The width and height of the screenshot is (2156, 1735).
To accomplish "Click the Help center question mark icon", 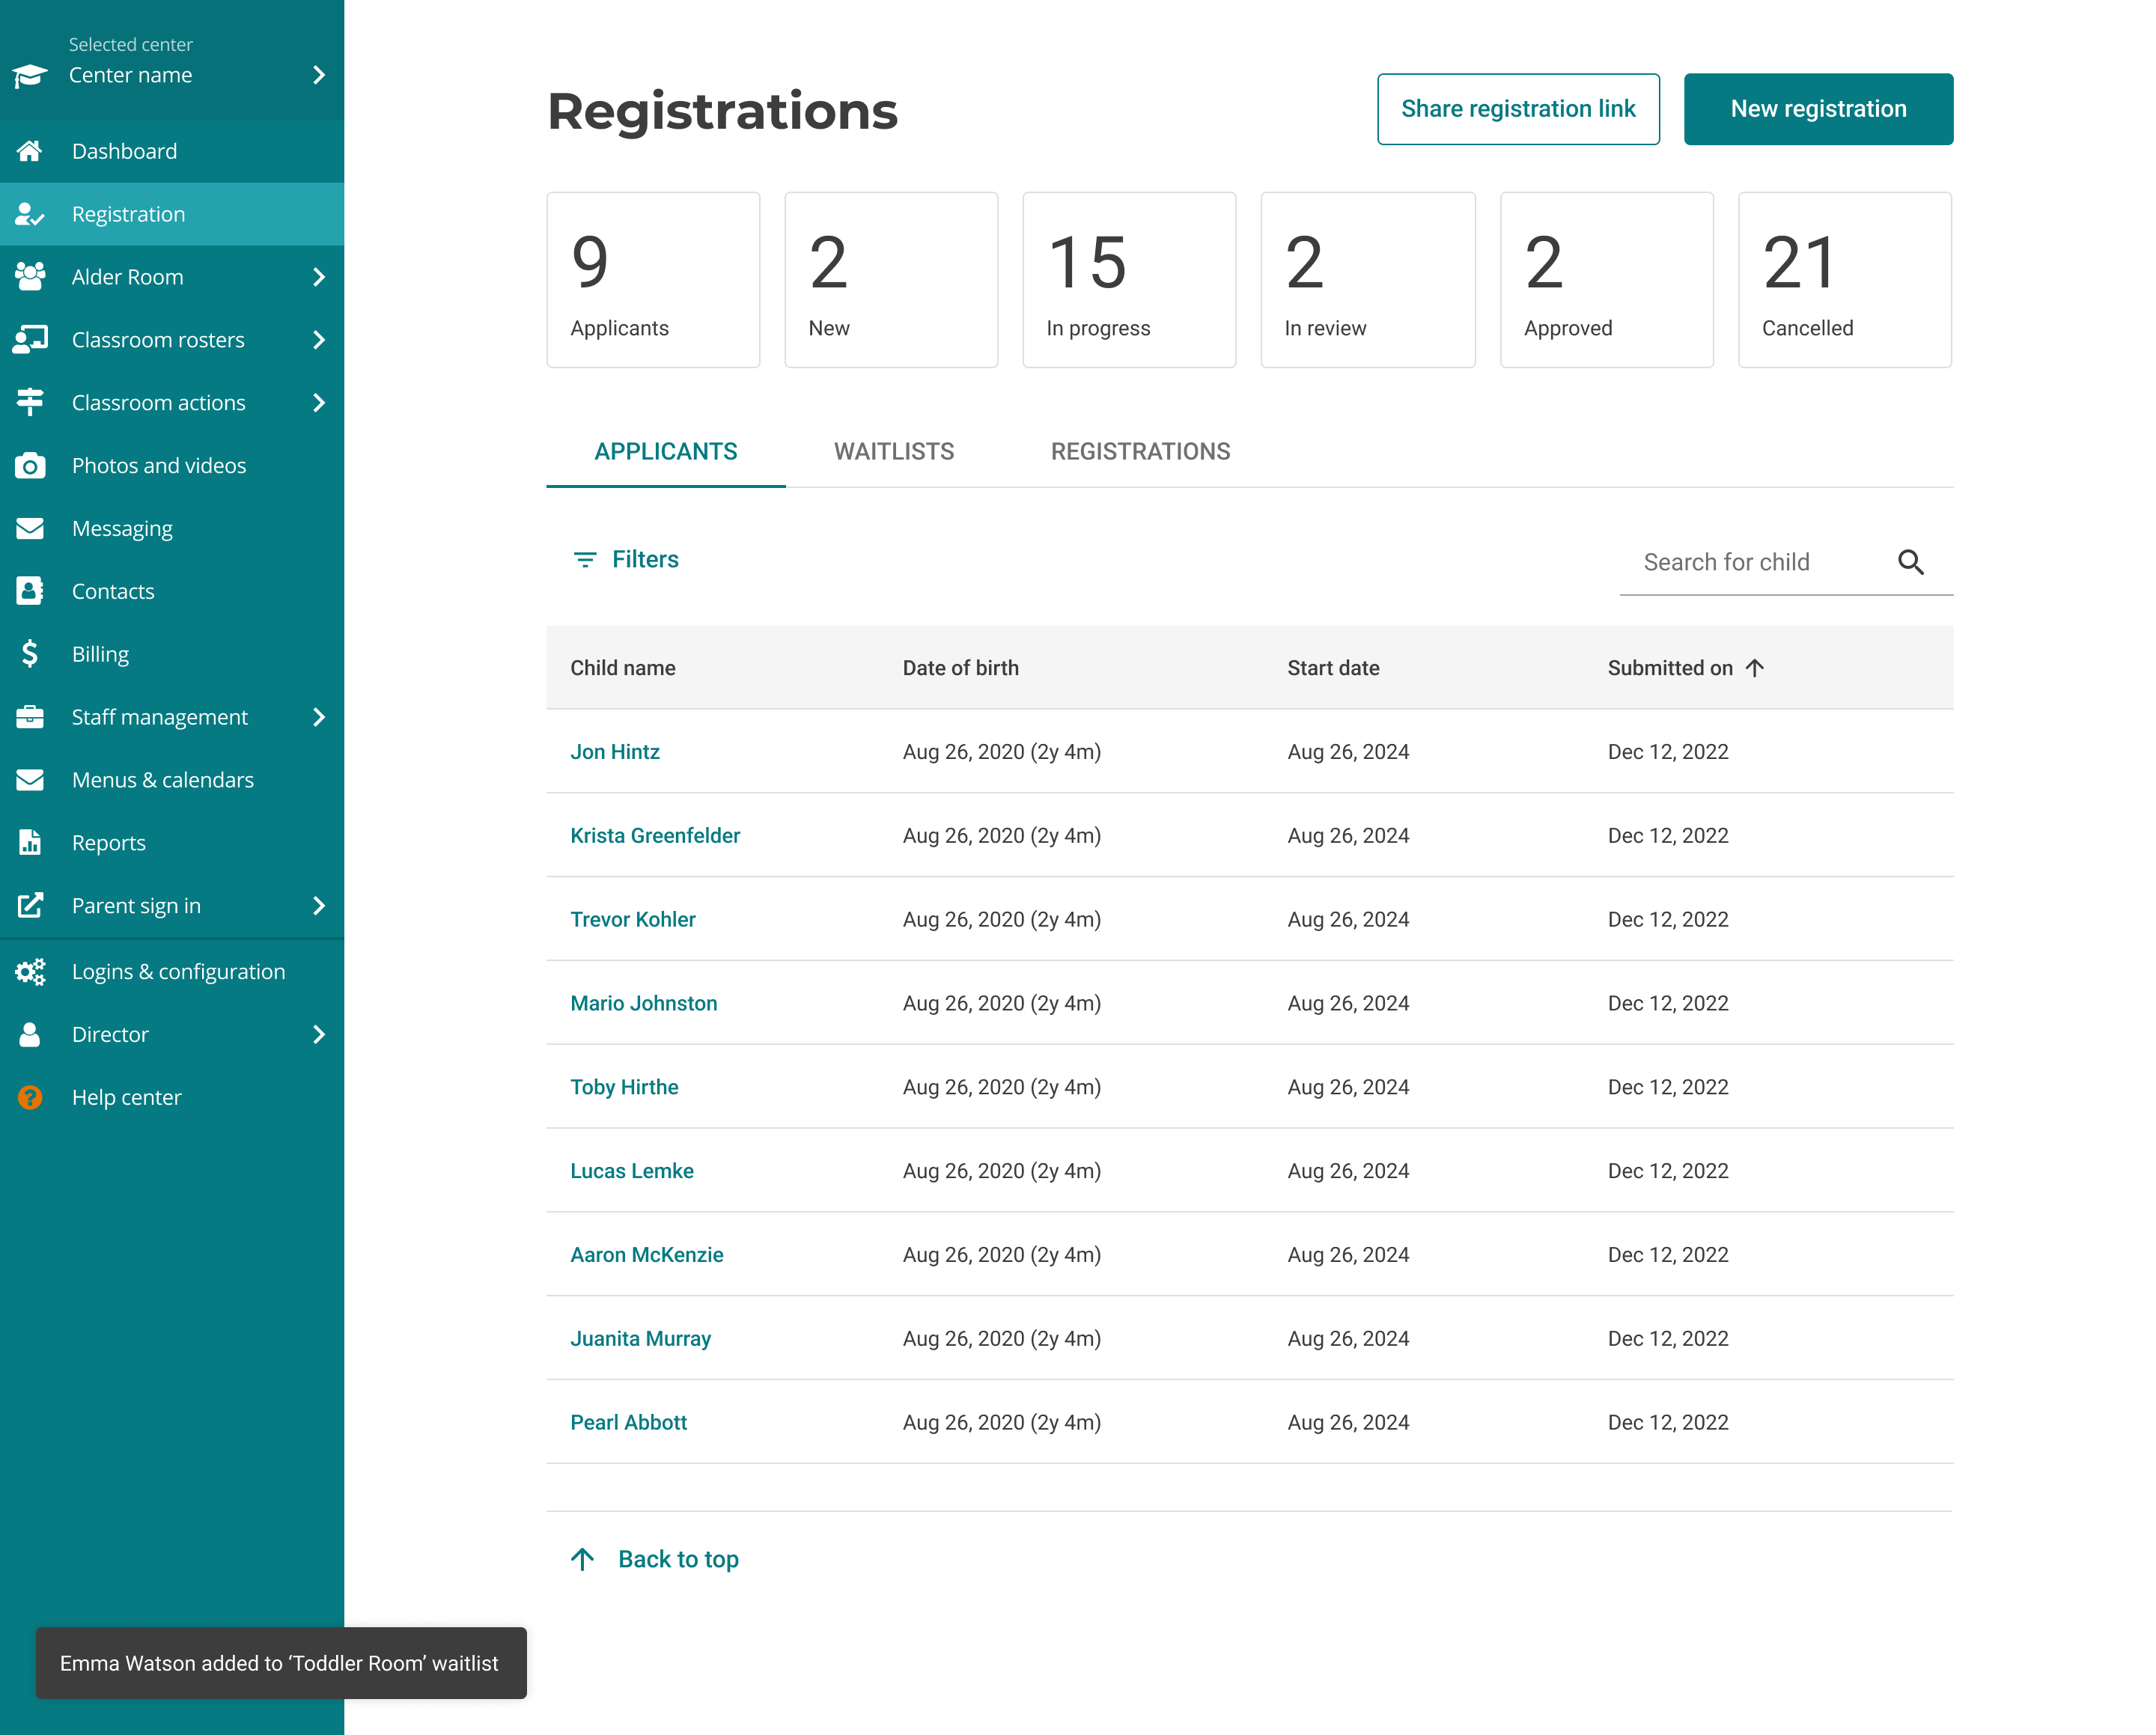I will pyautogui.click(x=30, y=1097).
